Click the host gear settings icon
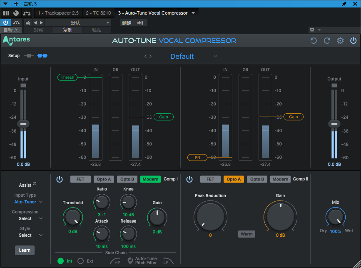The width and height of the screenshot is (361, 268). pos(312,30)
